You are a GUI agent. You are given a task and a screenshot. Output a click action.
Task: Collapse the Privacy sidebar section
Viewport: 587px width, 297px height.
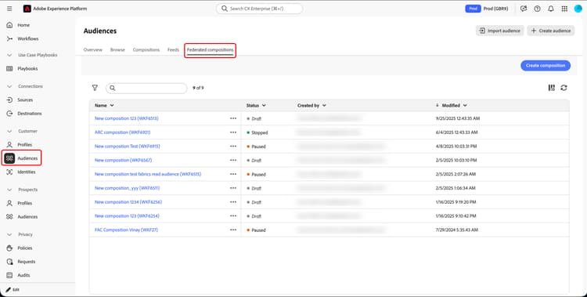tap(9, 234)
